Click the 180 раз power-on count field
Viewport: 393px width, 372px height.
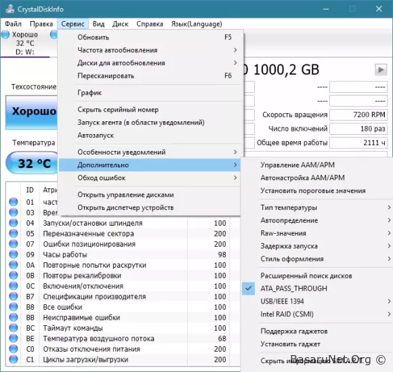[358, 129]
